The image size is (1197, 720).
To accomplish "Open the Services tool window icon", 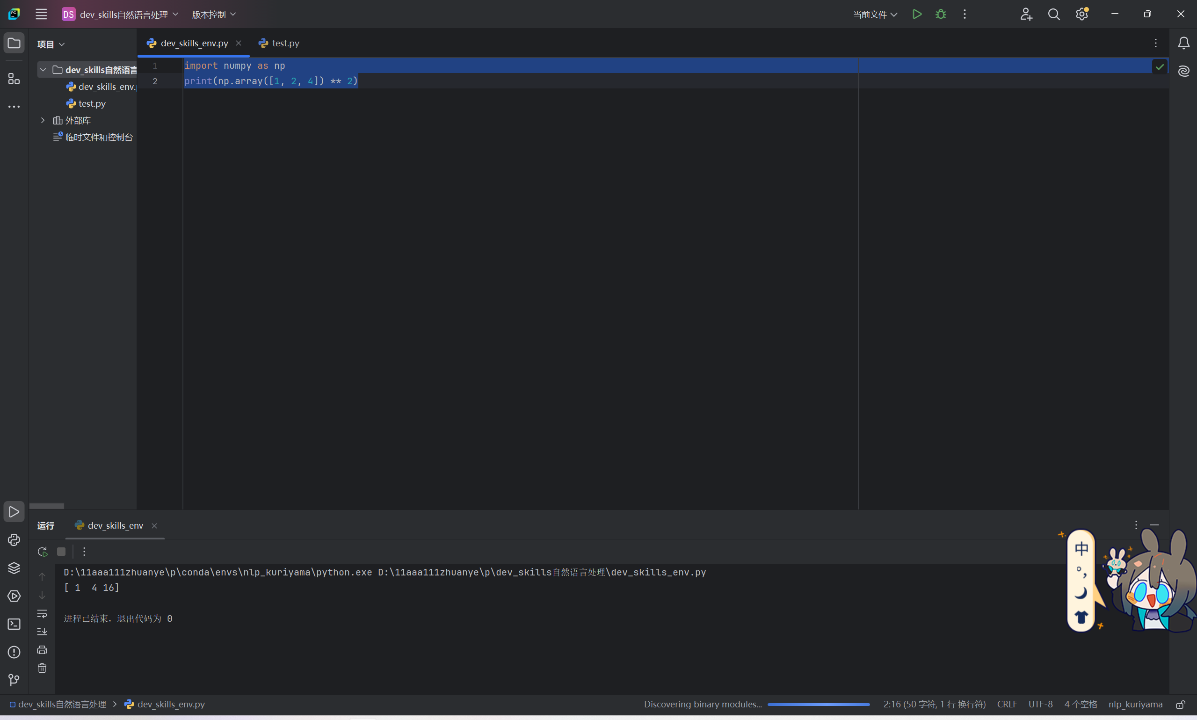I will coord(14,596).
